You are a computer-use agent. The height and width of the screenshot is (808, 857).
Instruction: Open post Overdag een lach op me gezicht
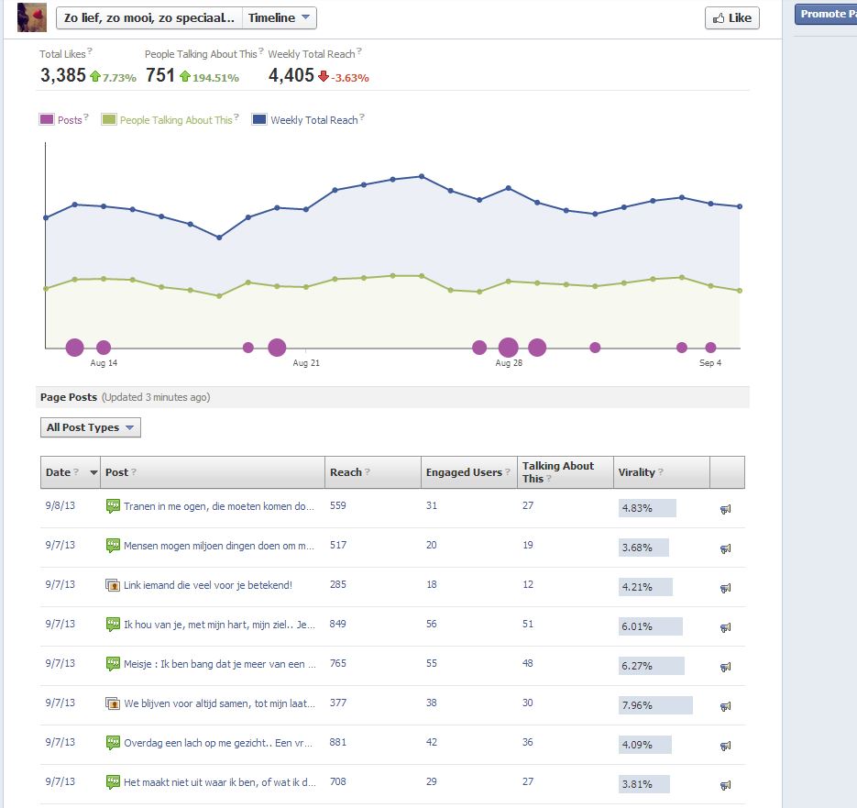pos(218,742)
